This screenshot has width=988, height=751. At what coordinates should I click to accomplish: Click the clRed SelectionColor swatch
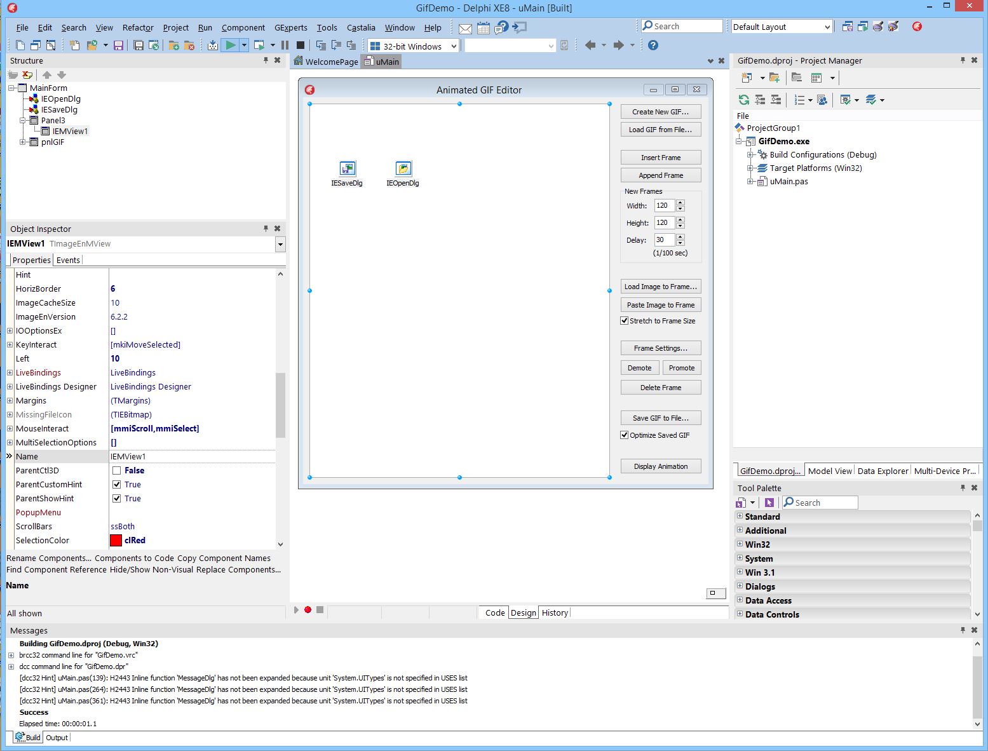(x=116, y=541)
